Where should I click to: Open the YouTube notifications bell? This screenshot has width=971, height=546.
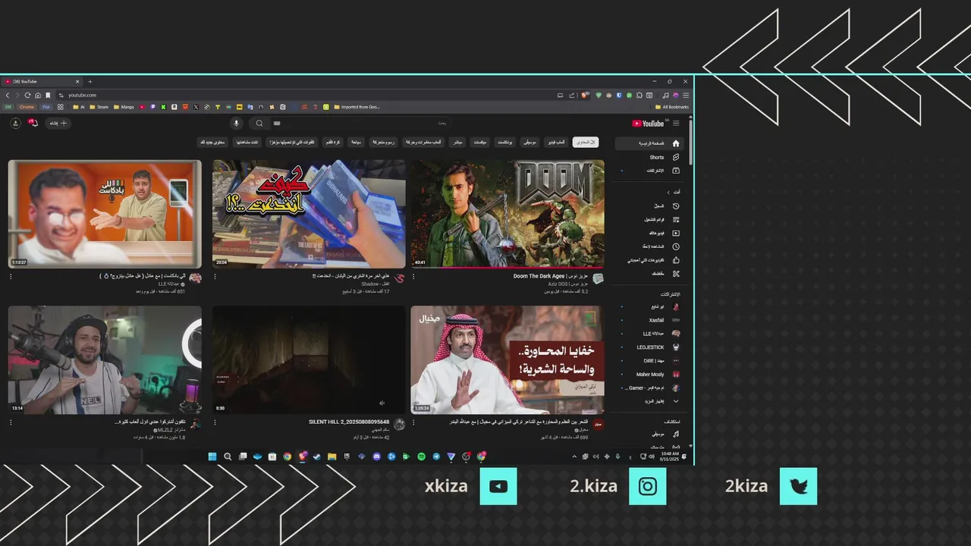coord(33,123)
